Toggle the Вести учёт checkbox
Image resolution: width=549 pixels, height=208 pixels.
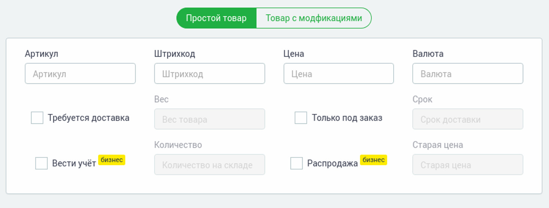(x=42, y=163)
